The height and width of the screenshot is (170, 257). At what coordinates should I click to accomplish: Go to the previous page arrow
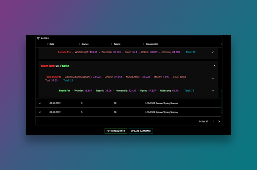coord(214,122)
